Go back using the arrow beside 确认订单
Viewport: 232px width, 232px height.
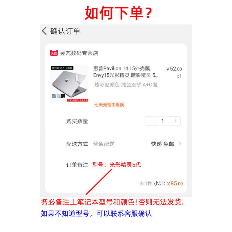coord(44,31)
